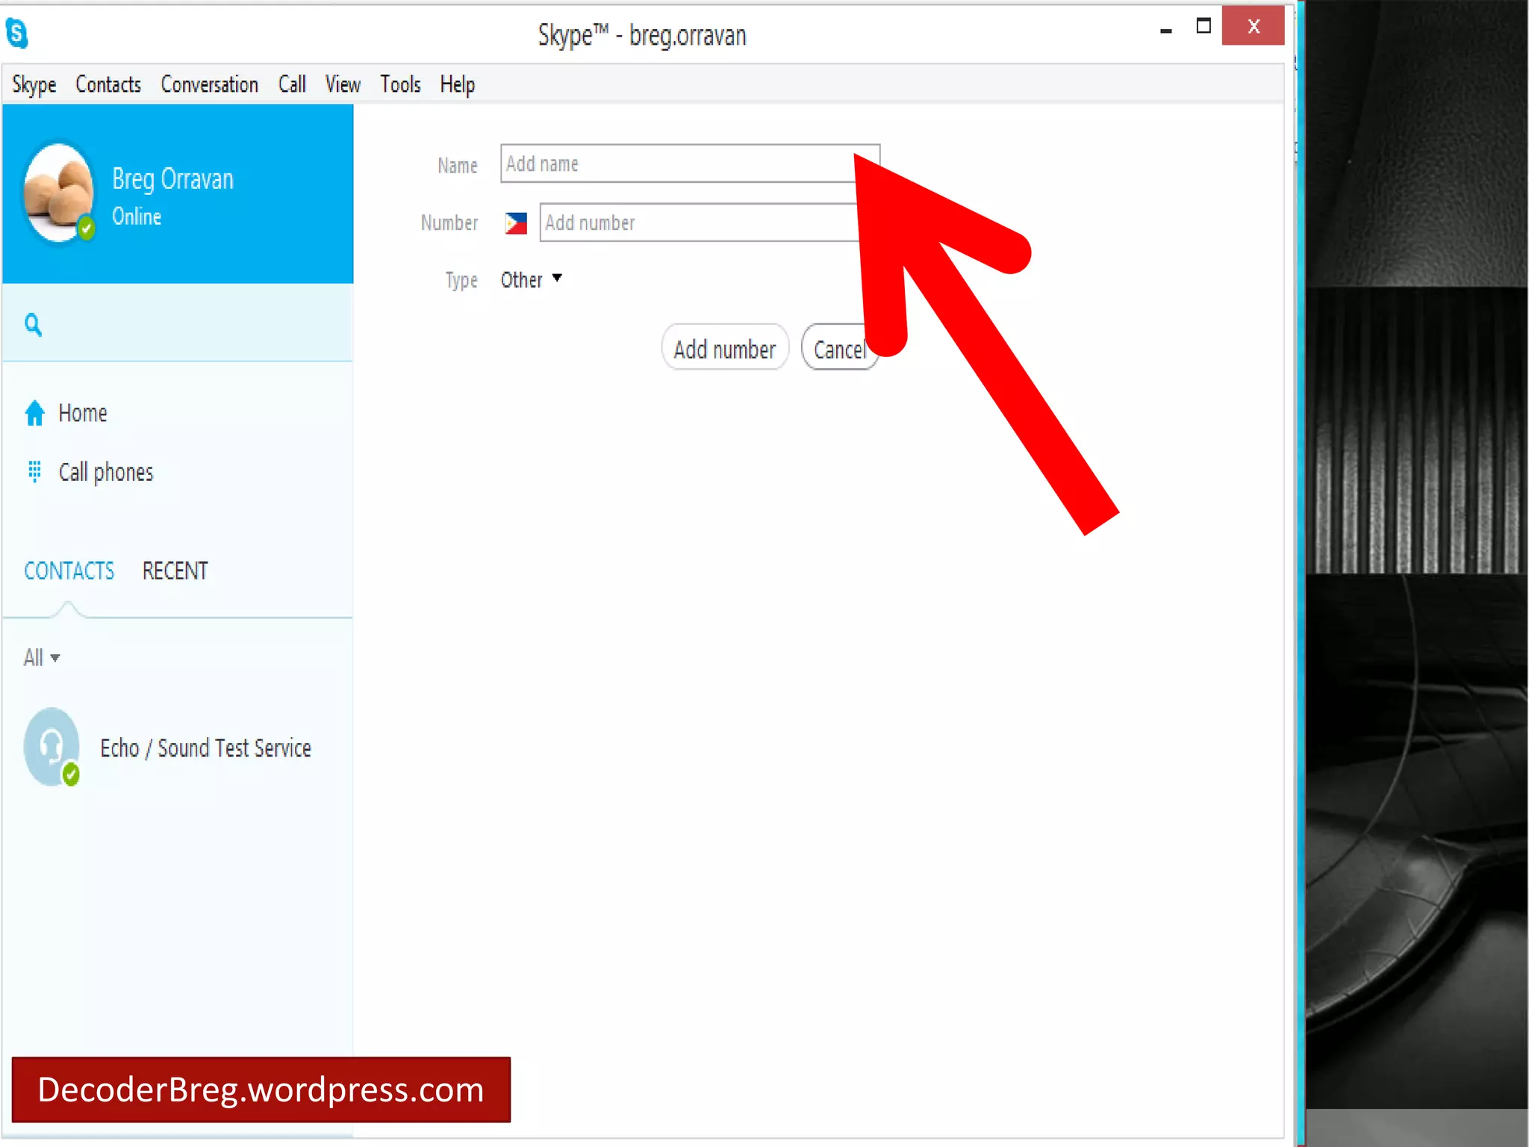
Task: Click the Add number button
Action: [x=725, y=347]
